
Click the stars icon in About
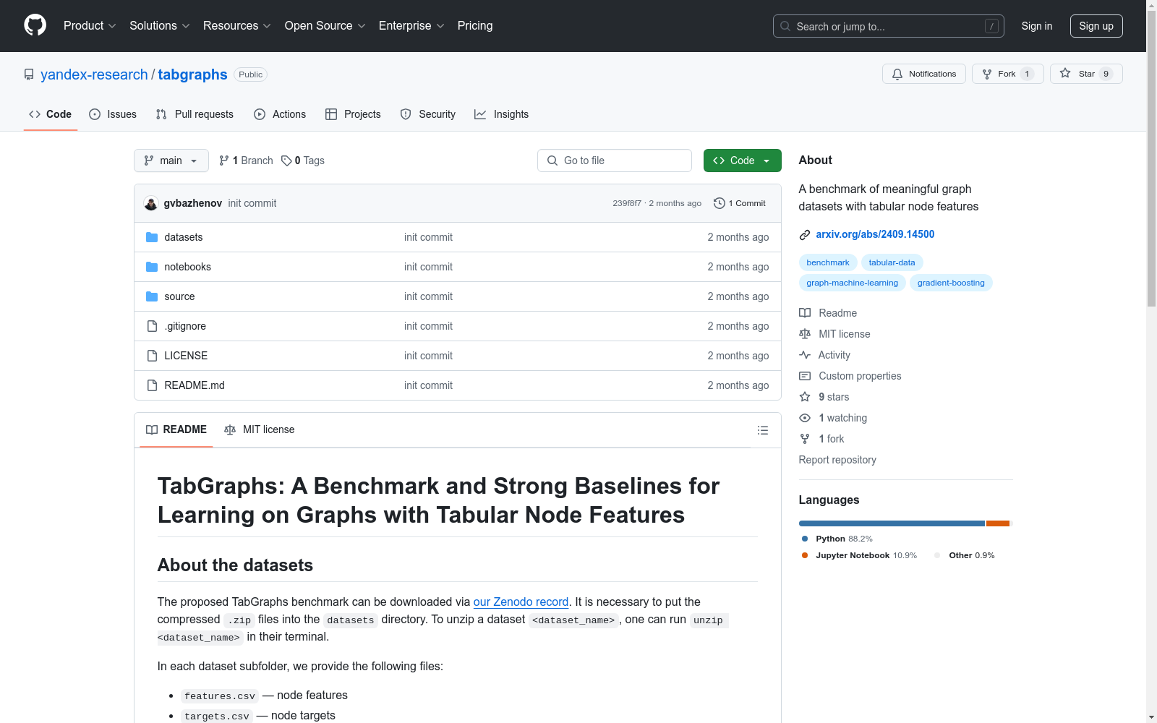pyautogui.click(x=805, y=397)
